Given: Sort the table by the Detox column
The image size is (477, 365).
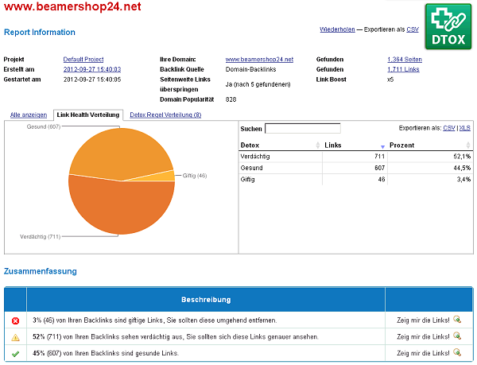Looking at the screenshot, I should [280, 145].
